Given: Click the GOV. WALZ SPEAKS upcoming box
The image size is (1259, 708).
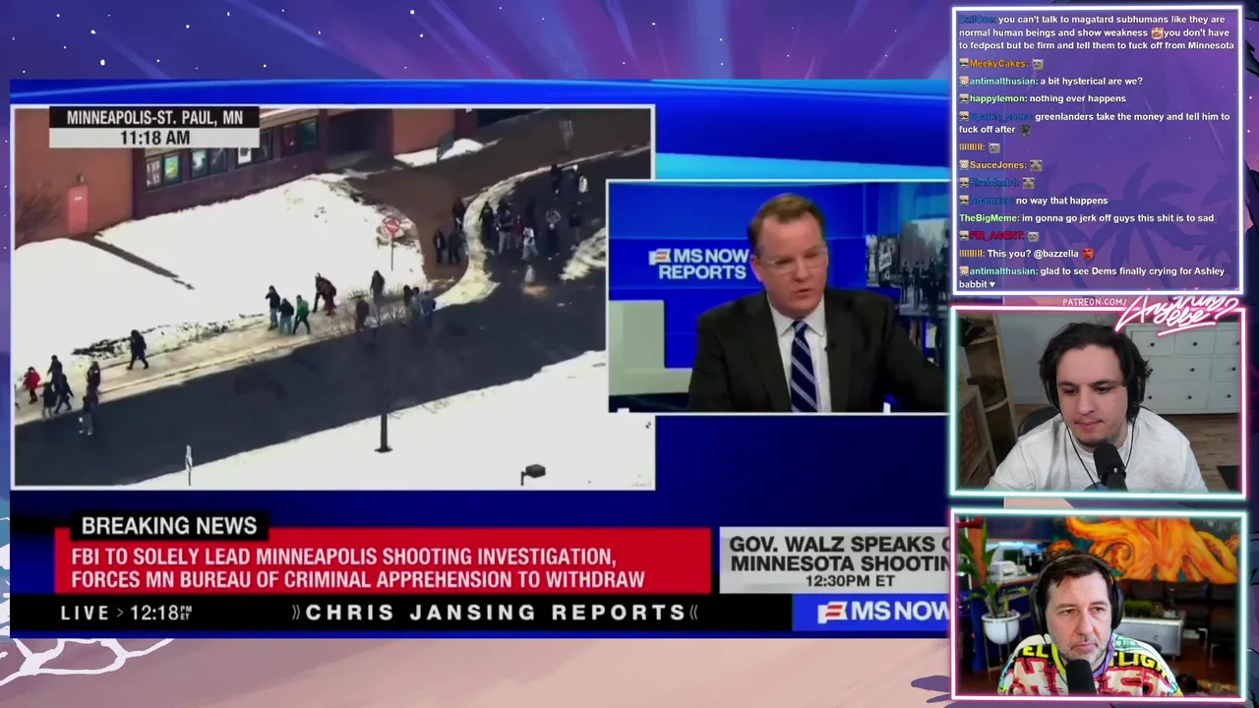Looking at the screenshot, I should pos(835,560).
